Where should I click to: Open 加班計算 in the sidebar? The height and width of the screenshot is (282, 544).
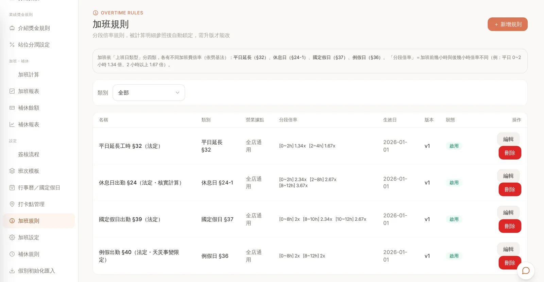pos(29,74)
